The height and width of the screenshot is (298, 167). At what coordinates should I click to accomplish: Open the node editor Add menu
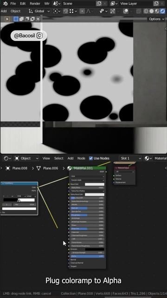(71, 158)
